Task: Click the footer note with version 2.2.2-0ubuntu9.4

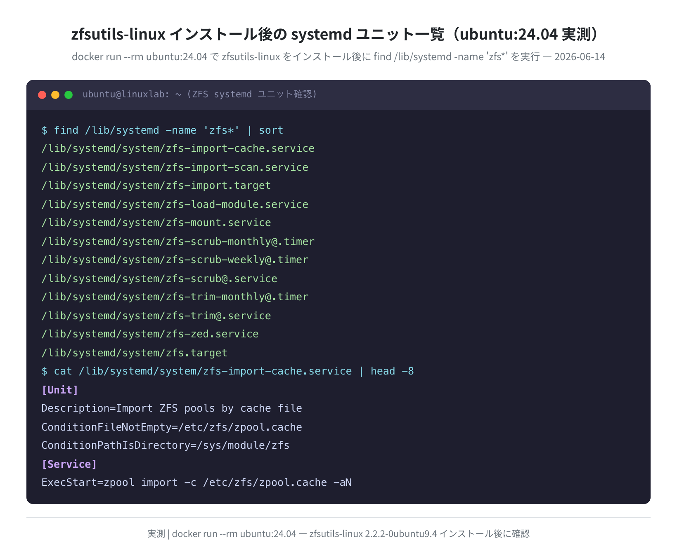Action: pos(338,534)
